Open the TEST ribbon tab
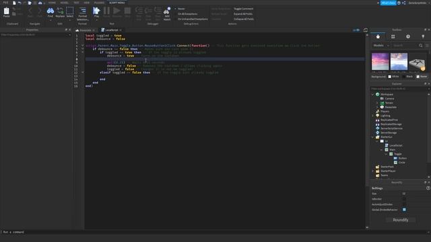The width and height of the screenshot is (431, 242). [76, 3]
